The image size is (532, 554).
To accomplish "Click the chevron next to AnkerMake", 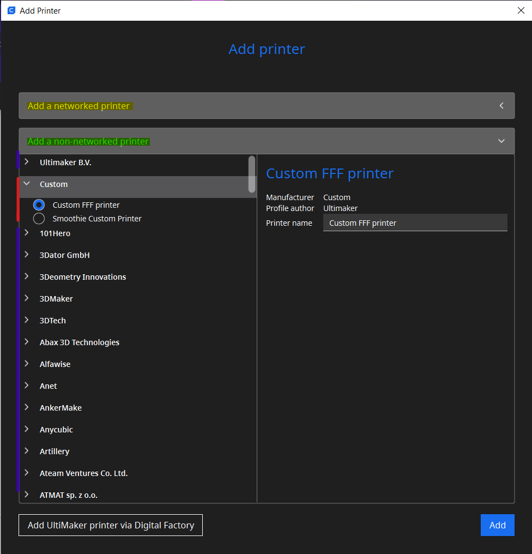I will 27,407.
